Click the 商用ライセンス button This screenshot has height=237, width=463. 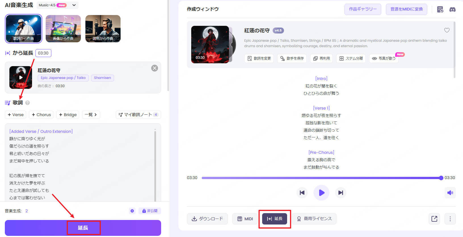coord(314,219)
